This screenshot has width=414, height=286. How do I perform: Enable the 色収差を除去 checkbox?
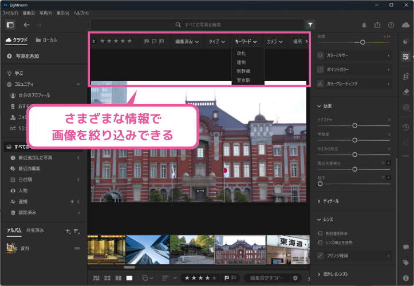(320, 233)
